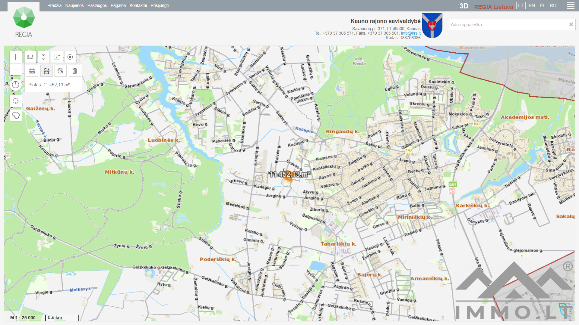Open the hamburger menu

click(571, 6)
